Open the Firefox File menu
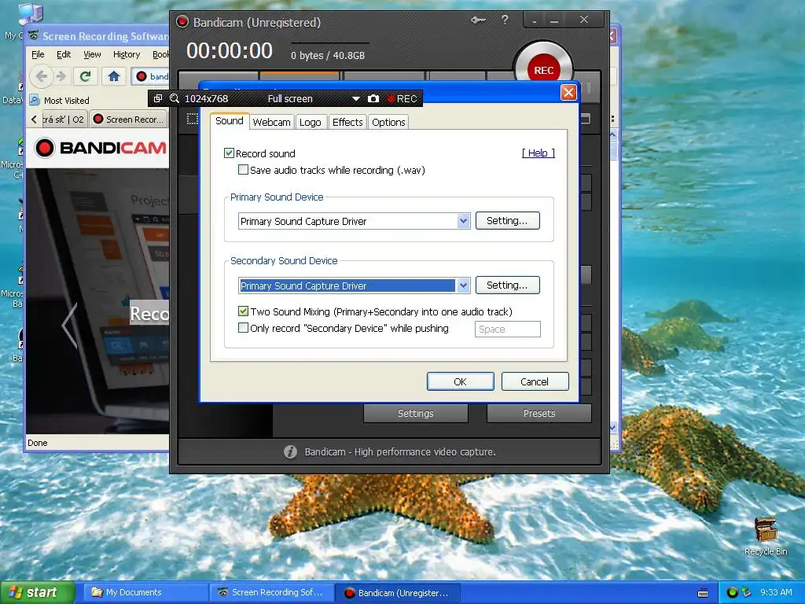Image resolution: width=805 pixels, height=604 pixels. pyautogui.click(x=38, y=54)
